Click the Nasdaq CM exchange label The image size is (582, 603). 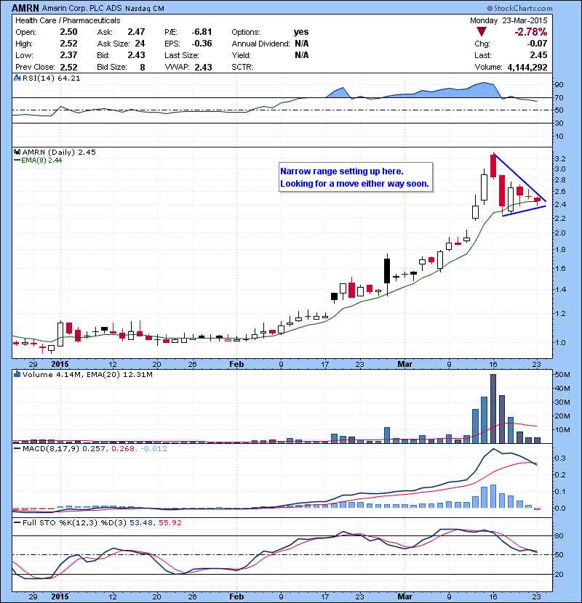pyautogui.click(x=143, y=9)
